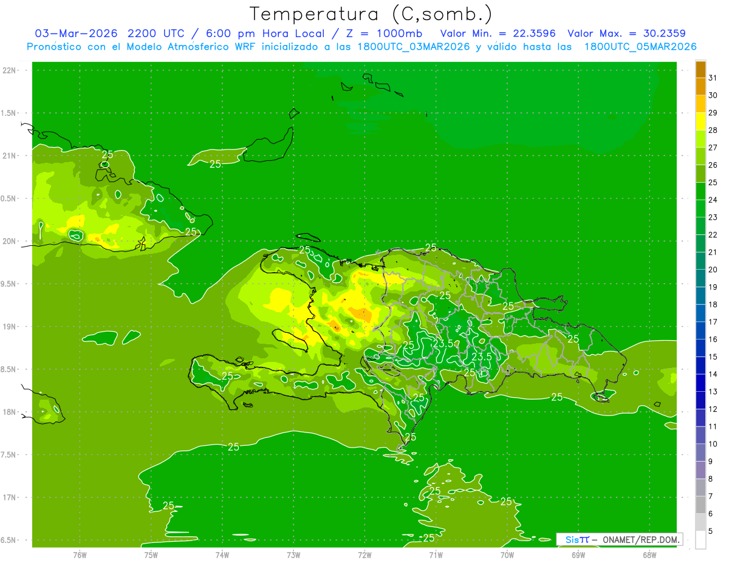
Task: Click the '72W' longitude axis label
Action: pos(364,555)
